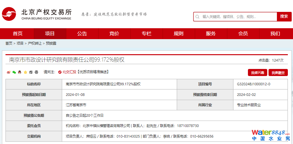Go to the 竞价 section
Viewport: 293px width, 144px height.
(114, 34)
